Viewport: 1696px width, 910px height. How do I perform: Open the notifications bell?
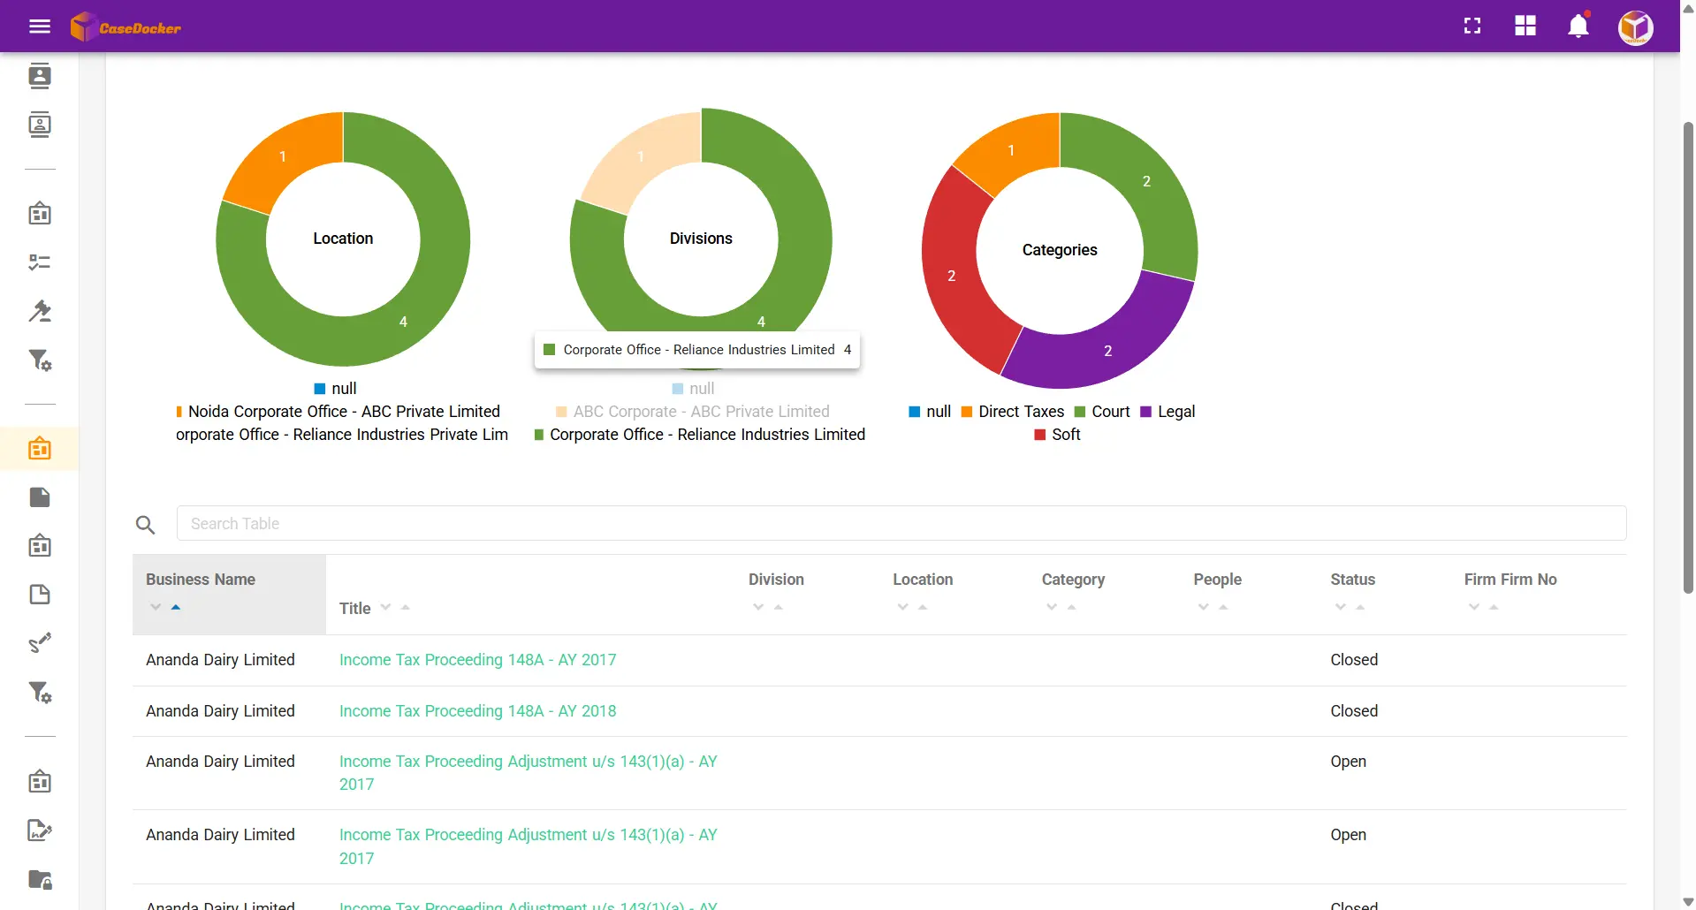1578,26
